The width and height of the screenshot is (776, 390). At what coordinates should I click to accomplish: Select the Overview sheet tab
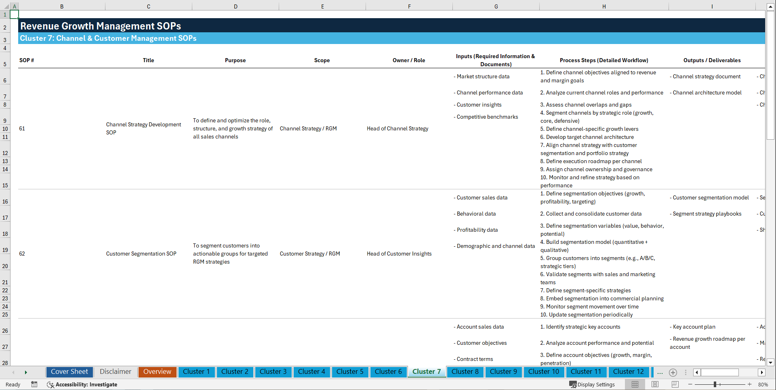click(x=157, y=372)
